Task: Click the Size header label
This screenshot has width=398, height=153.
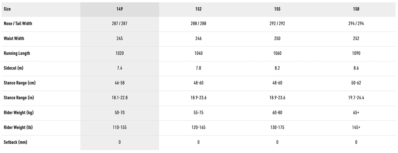Action: [7, 9]
